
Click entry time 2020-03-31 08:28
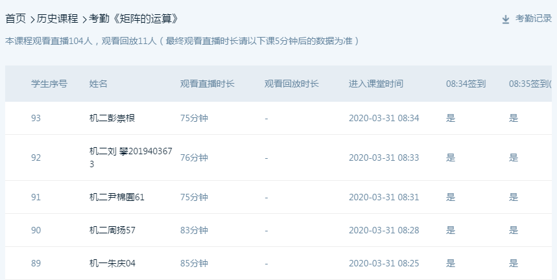(384, 230)
